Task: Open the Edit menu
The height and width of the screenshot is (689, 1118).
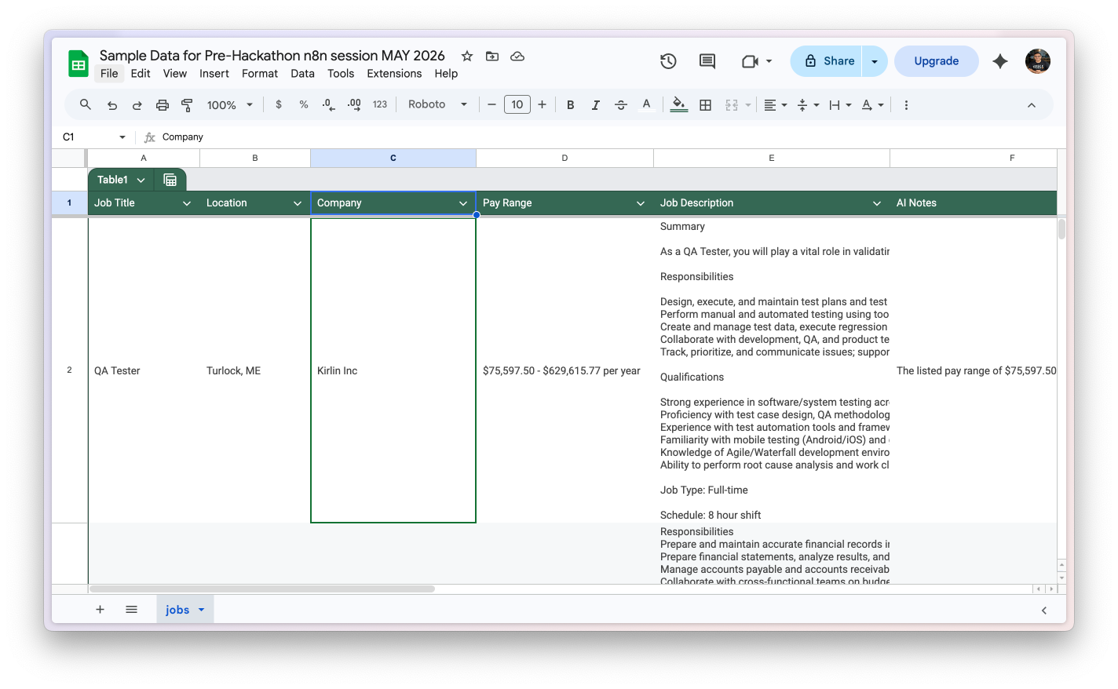Action: click(x=141, y=74)
